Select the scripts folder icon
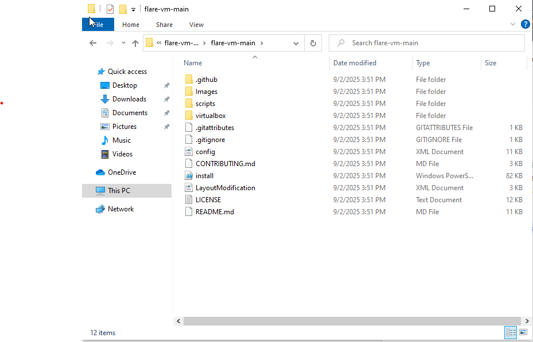Screen dimensions: 533x342 tap(189, 104)
